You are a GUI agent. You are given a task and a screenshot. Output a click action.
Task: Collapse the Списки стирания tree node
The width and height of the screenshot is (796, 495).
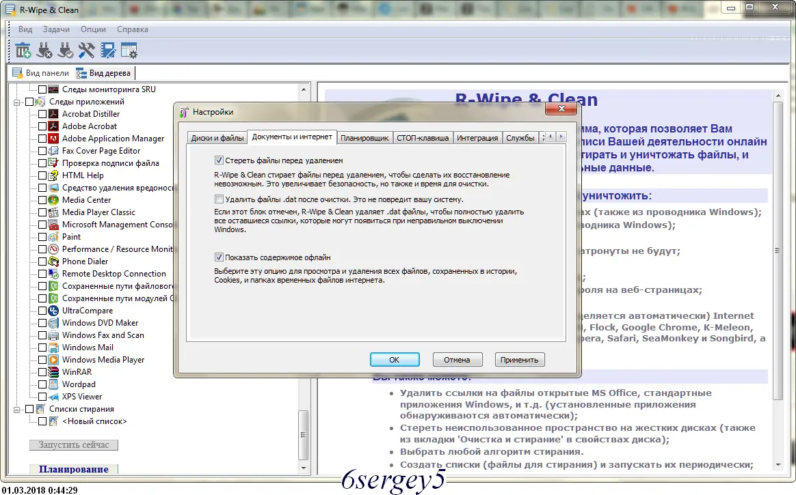pyautogui.click(x=16, y=410)
